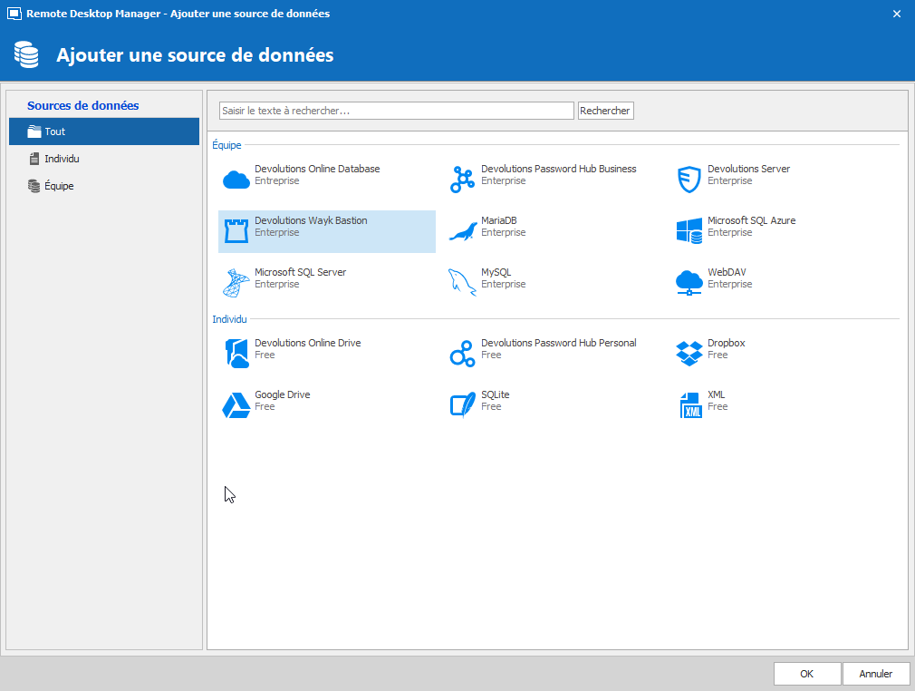
Task: Click the "Devolutions Password Hub Personal" label
Action: [x=558, y=343]
